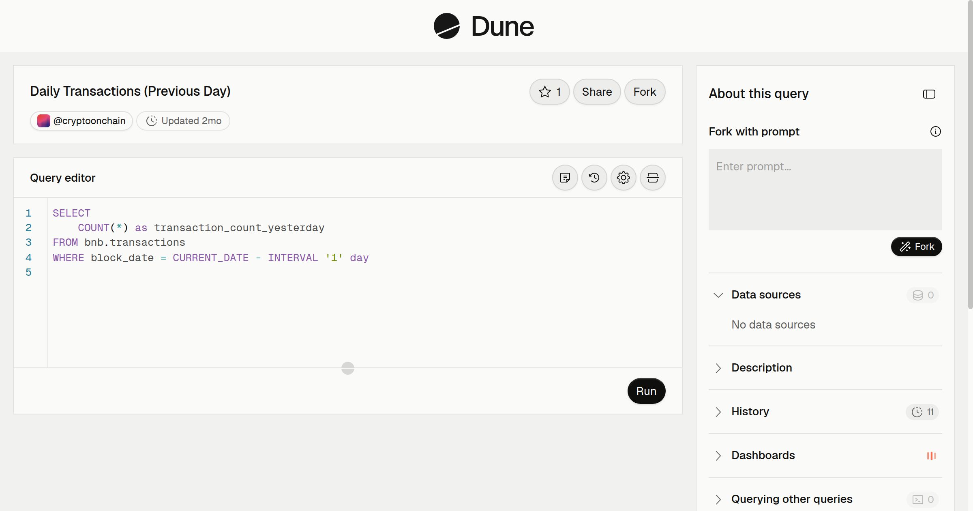Open query version history clock icon
Image resolution: width=973 pixels, height=511 pixels.
click(594, 178)
